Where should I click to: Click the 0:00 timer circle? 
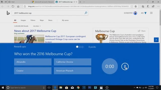click(110, 66)
